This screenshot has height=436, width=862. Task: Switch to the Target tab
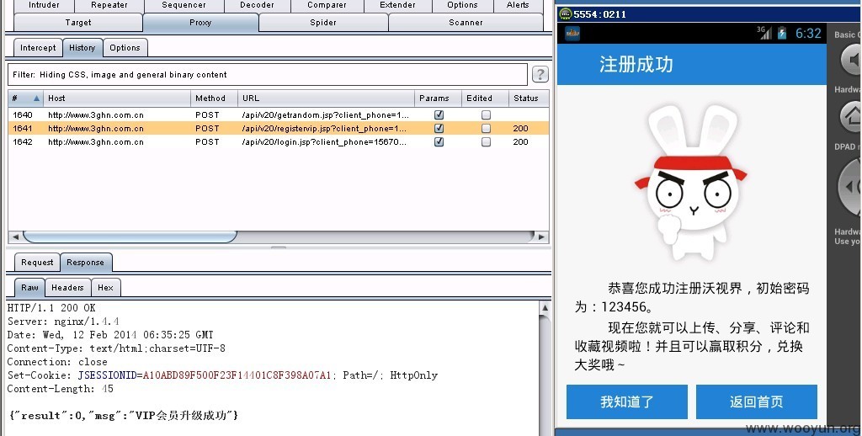(x=78, y=23)
